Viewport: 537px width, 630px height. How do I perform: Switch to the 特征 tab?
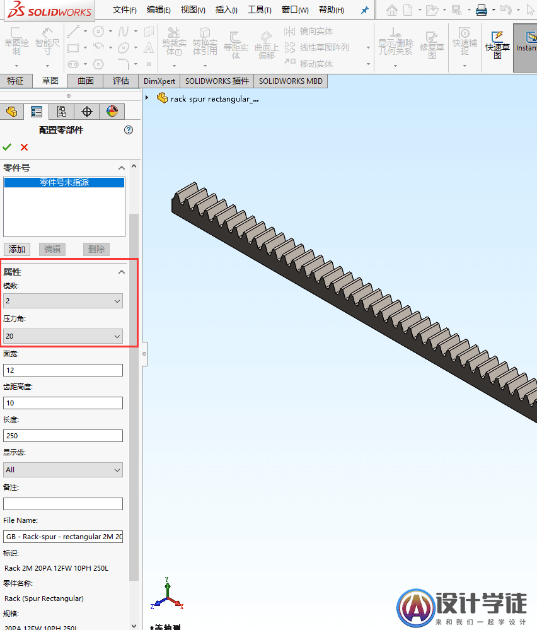click(x=15, y=81)
